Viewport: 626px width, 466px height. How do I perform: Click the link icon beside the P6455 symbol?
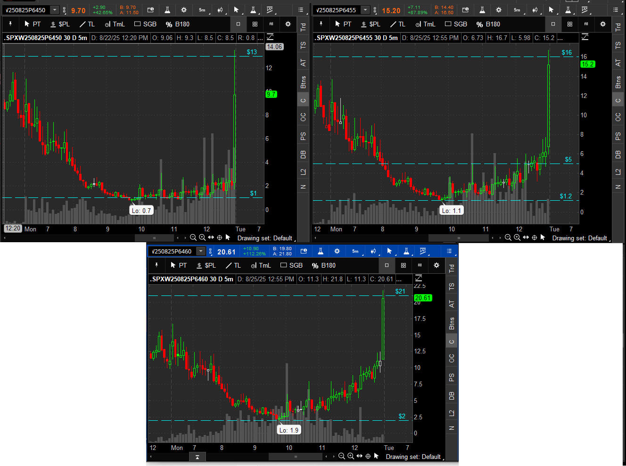point(375,10)
